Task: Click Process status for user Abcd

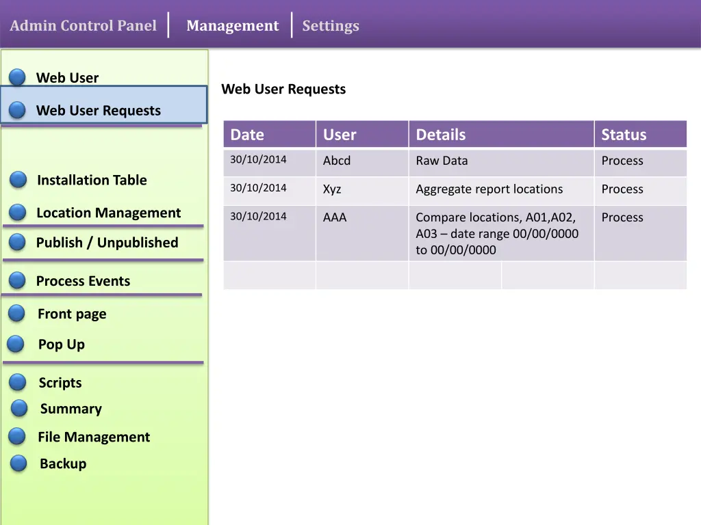Action: coord(622,161)
